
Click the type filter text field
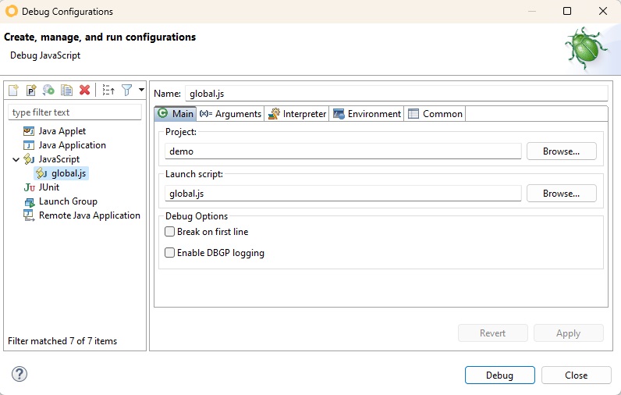tap(74, 112)
